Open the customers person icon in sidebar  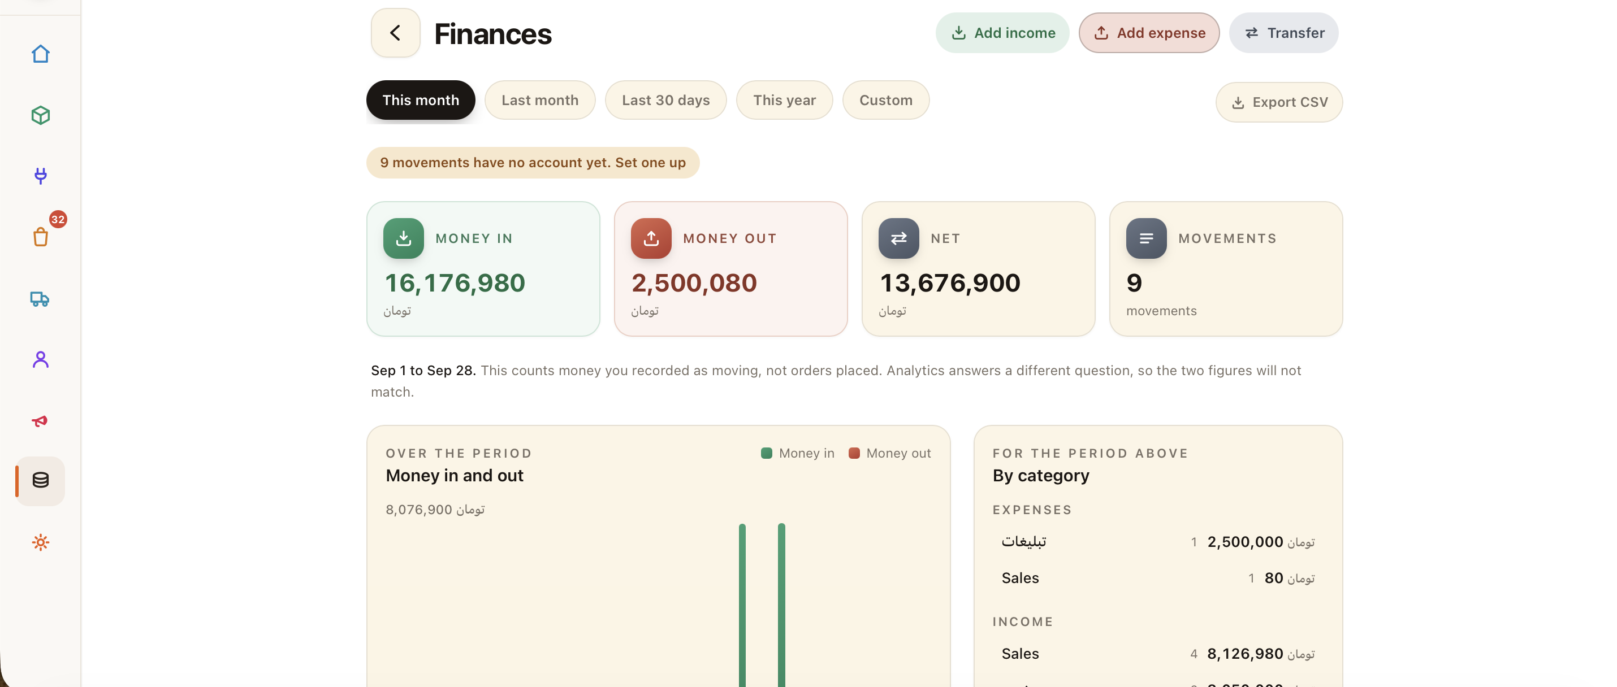(x=40, y=359)
